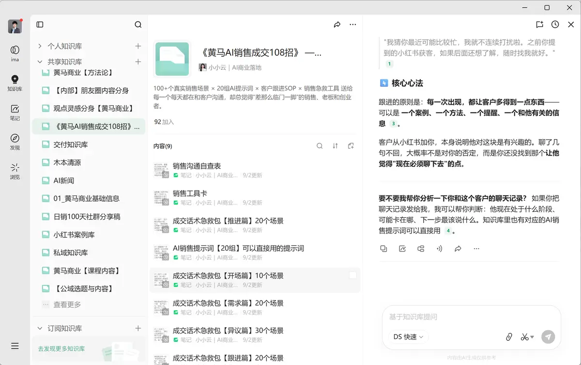Screen dimensions: 581x365
Task: Open the DS 快速 model dropdown
Action: (408, 337)
